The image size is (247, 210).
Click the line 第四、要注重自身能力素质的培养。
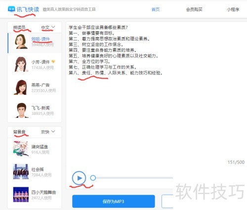tap(103, 50)
